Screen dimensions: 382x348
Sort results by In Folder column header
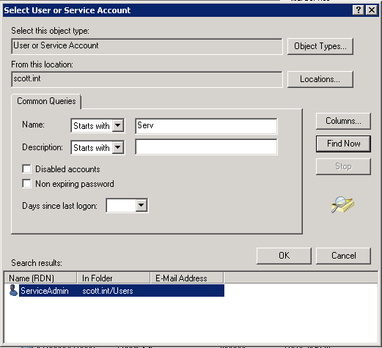(x=114, y=278)
